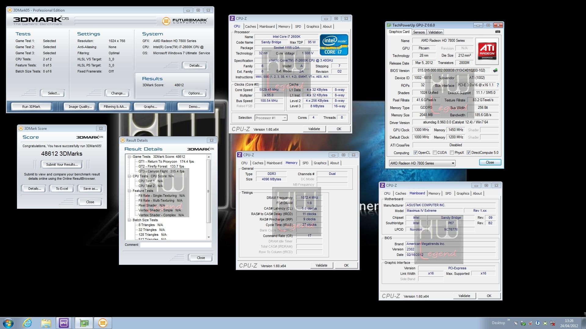Click Save as... in 3DMark Score window
Viewport: 586px width, 329px height.
pos(90,189)
